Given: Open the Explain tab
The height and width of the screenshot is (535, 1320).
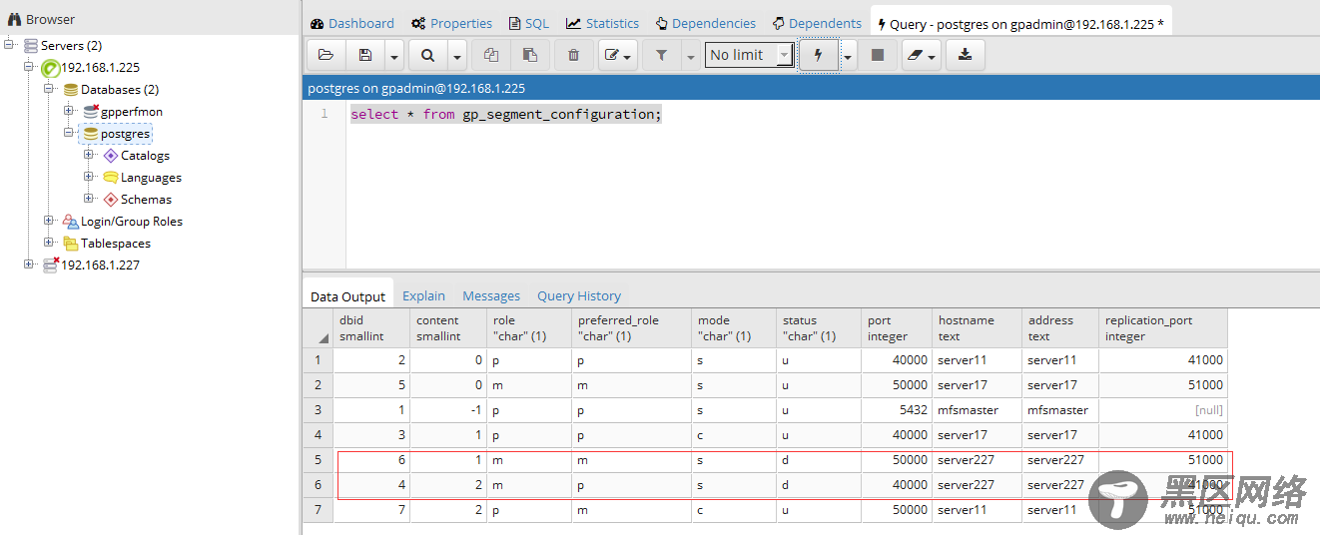Looking at the screenshot, I should [423, 296].
